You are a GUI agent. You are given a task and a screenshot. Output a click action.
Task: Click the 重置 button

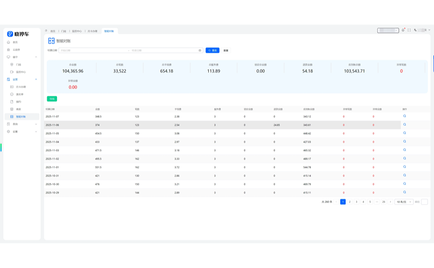tap(226, 50)
